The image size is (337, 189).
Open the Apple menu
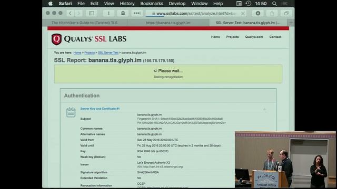(51, 4)
